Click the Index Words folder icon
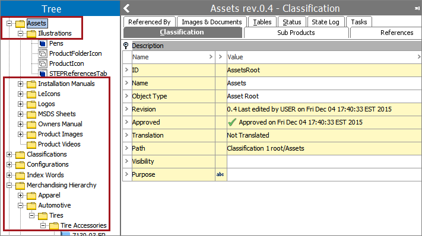This screenshot has height=236, width=422. (20, 176)
